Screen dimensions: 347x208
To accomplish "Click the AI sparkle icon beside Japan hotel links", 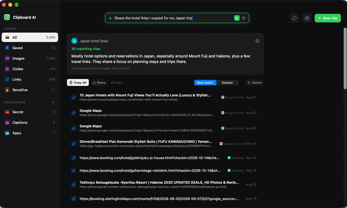I will coord(74,41).
